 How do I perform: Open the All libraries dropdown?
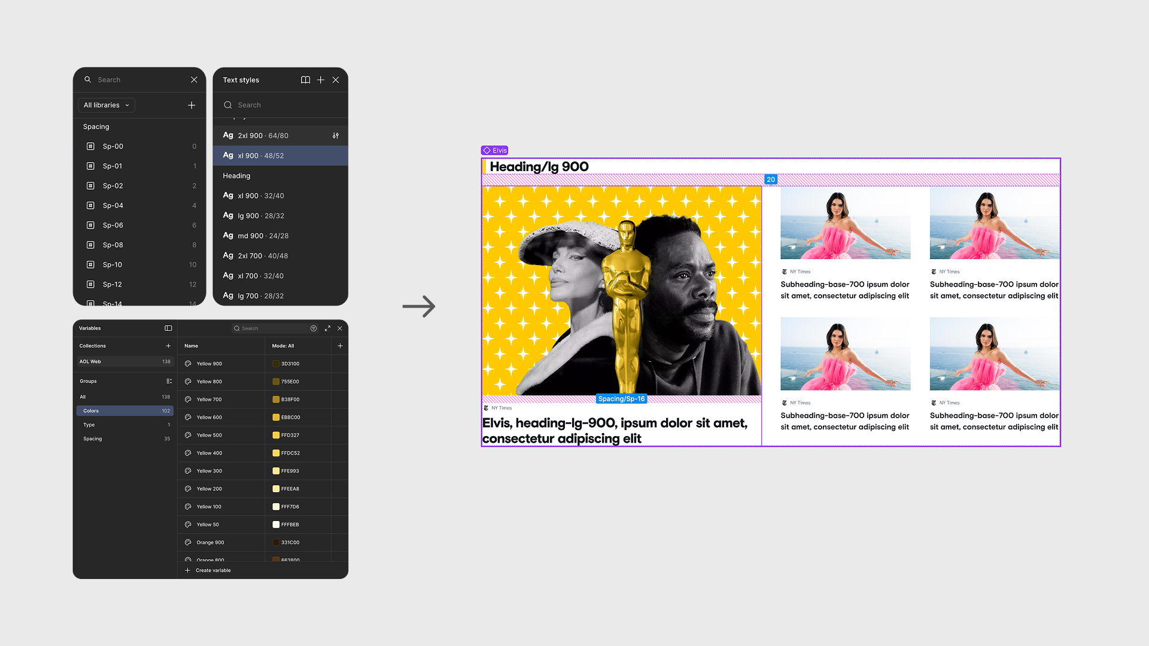point(107,105)
